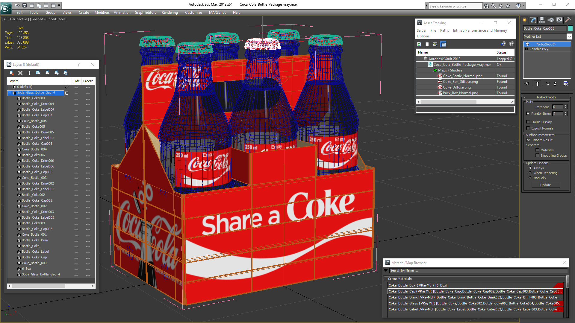The image size is (575, 323).
Task: Click Freeze/Unfreeze All Layers icon
Action: (65, 73)
